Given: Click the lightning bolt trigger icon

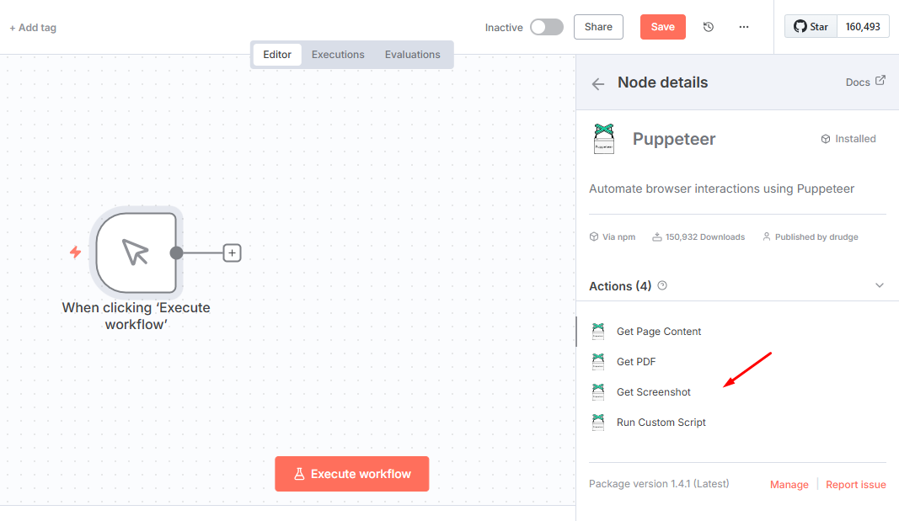Looking at the screenshot, I should pyautogui.click(x=75, y=252).
